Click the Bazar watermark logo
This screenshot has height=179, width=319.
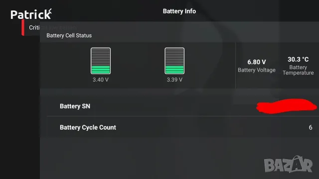coord(288,165)
